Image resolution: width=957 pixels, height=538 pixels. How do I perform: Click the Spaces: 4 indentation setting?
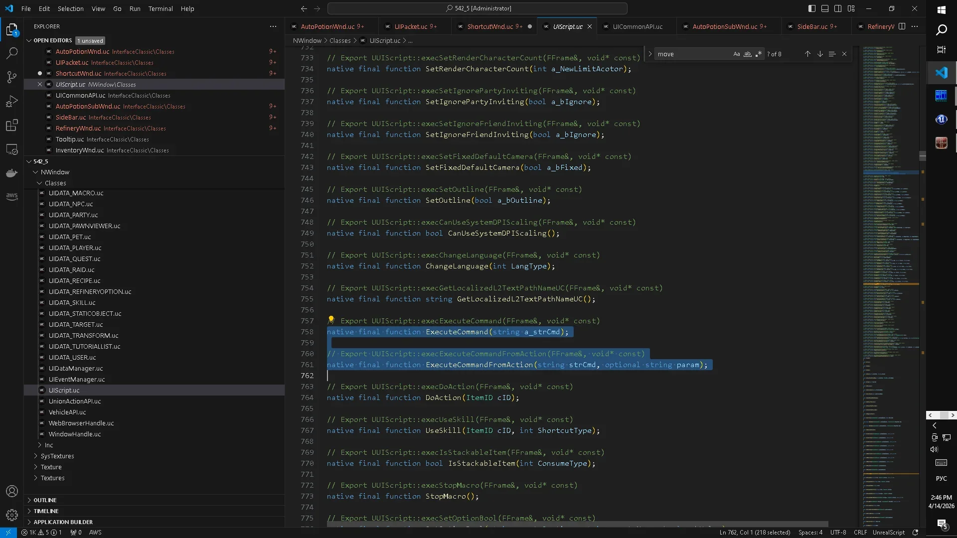coord(810,533)
